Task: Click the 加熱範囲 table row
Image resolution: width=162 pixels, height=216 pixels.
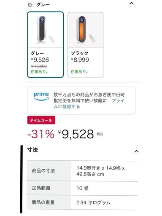Action: [82, 188]
